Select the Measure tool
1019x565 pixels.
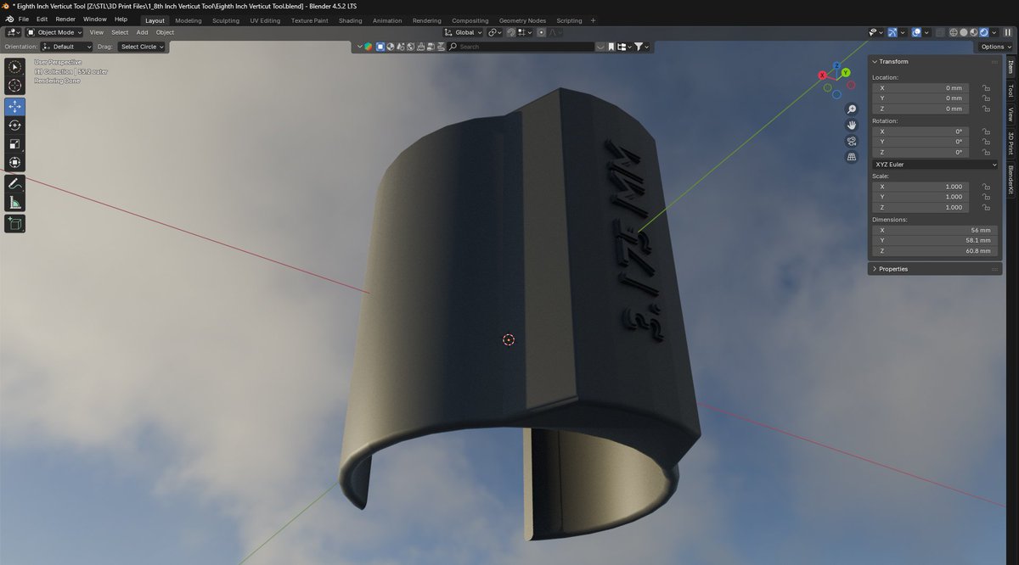(15, 203)
